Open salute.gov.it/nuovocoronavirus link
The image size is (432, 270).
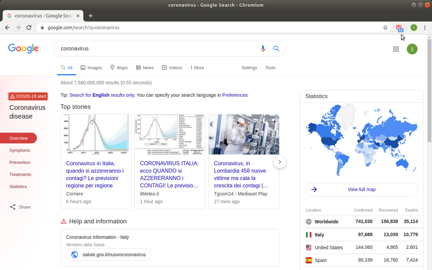(109, 254)
